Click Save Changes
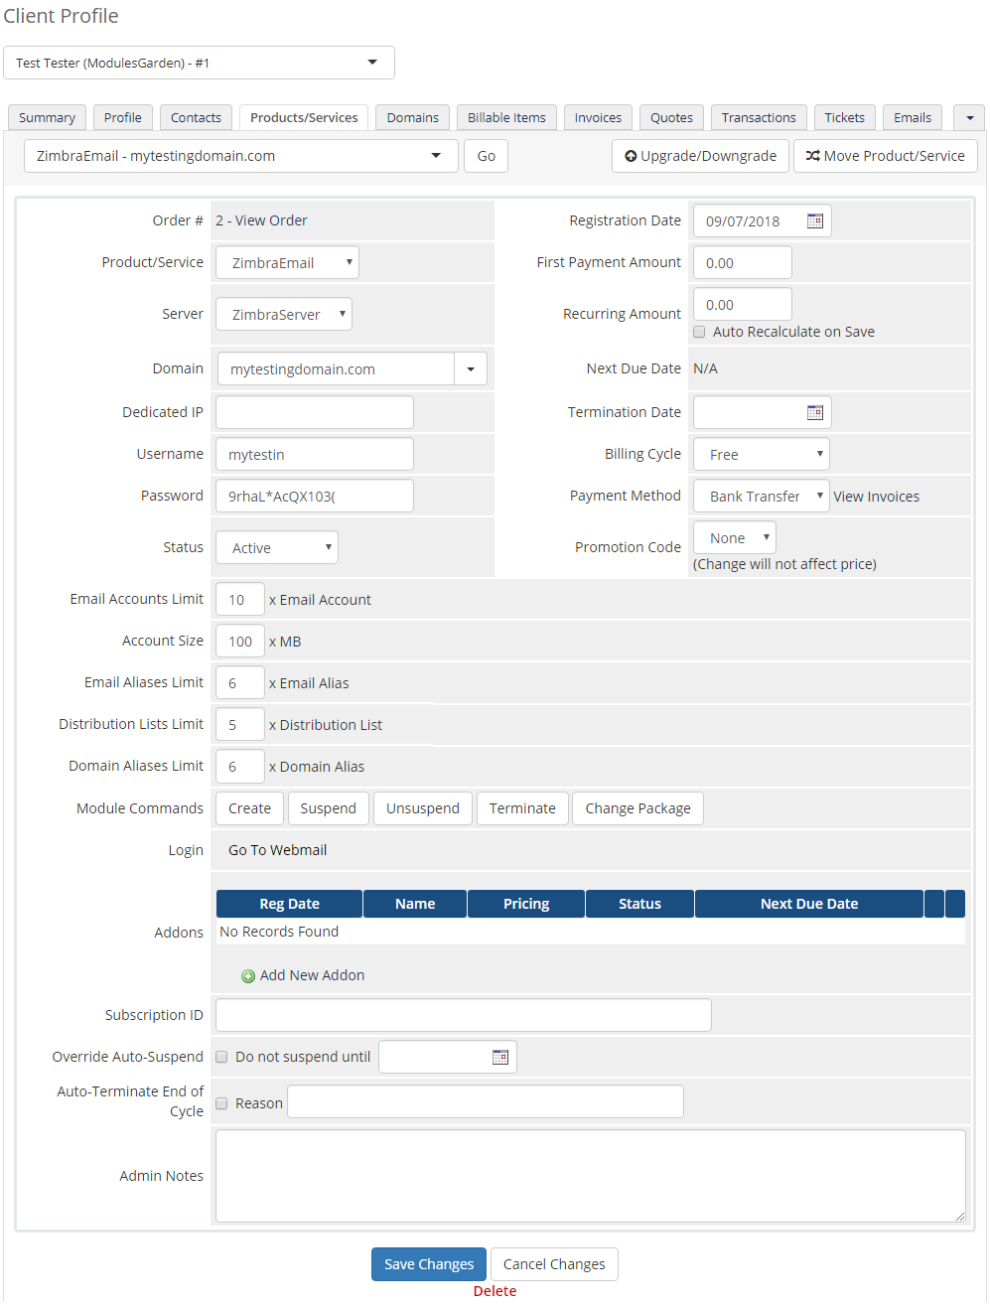 [429, 1264]
